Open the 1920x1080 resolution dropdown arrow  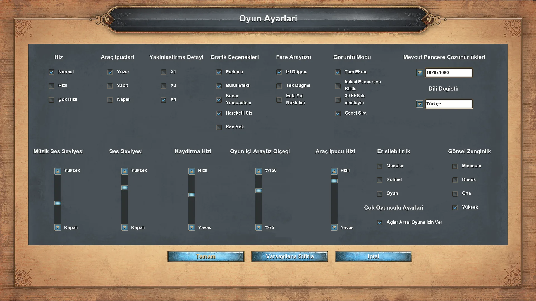tap(420, 73)
